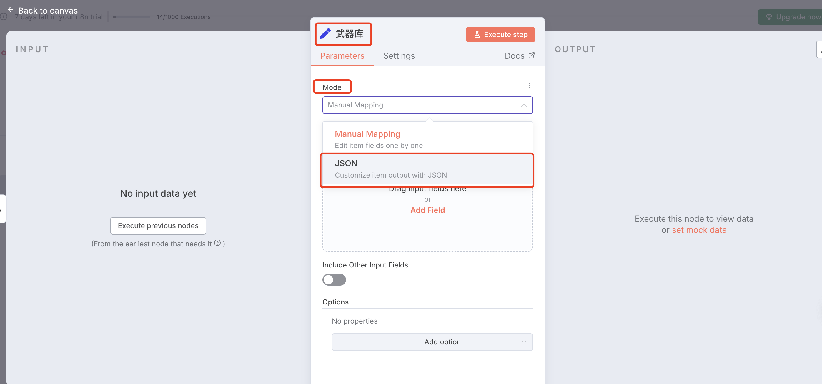Click the help question icon after 'needs it'
Screen dimensions: 822x384
tap(217, 243)
